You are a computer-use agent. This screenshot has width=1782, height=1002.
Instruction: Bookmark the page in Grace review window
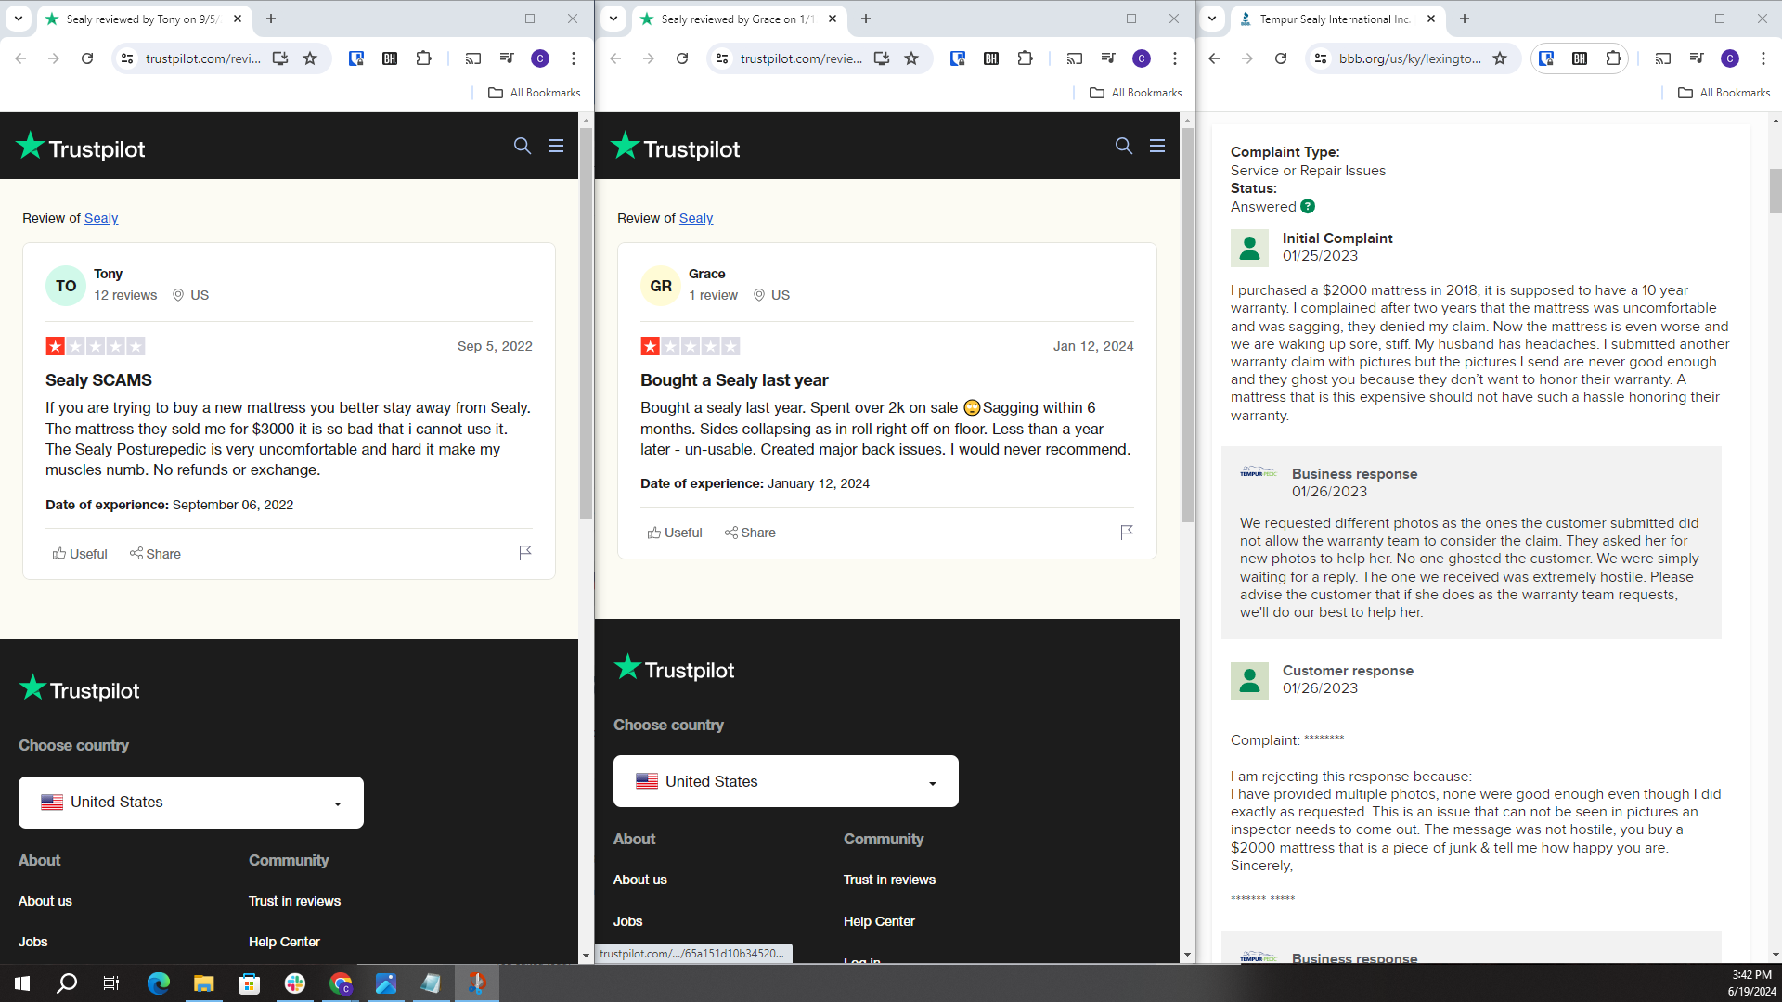pyautogui.click(x=911, y=58)
